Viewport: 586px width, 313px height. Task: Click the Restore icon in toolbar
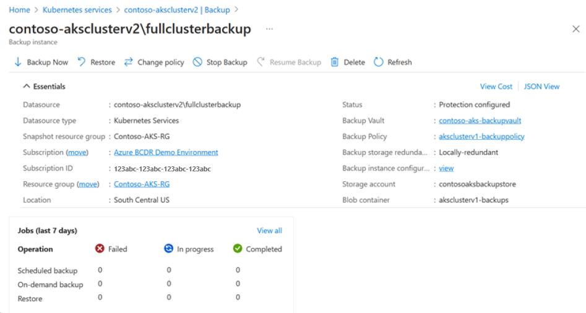point(82,62)
